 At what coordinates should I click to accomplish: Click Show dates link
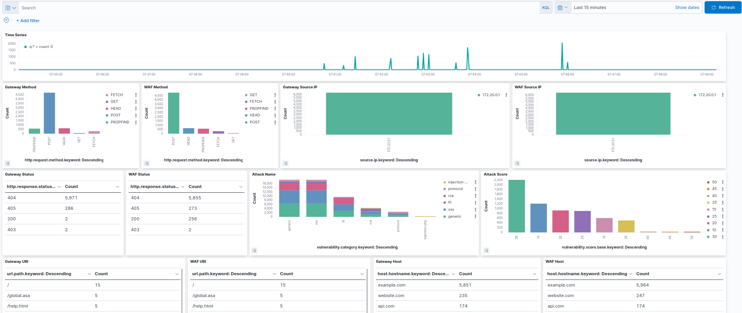(x=687, y=8)
